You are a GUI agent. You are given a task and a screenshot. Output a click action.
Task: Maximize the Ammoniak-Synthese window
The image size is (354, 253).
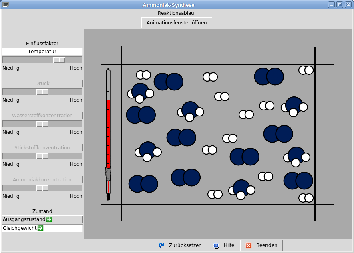pos(340,5)
